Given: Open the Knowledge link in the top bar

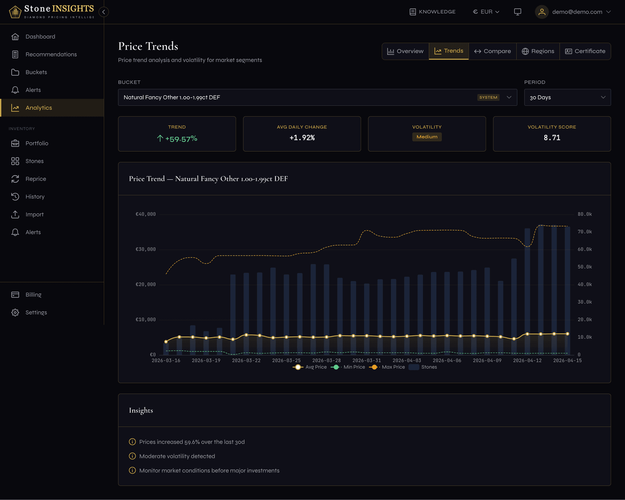Looking at the screenshot, I should coord(432,12).
